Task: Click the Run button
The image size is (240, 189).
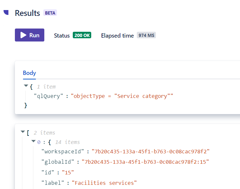Action: (29, 35)
